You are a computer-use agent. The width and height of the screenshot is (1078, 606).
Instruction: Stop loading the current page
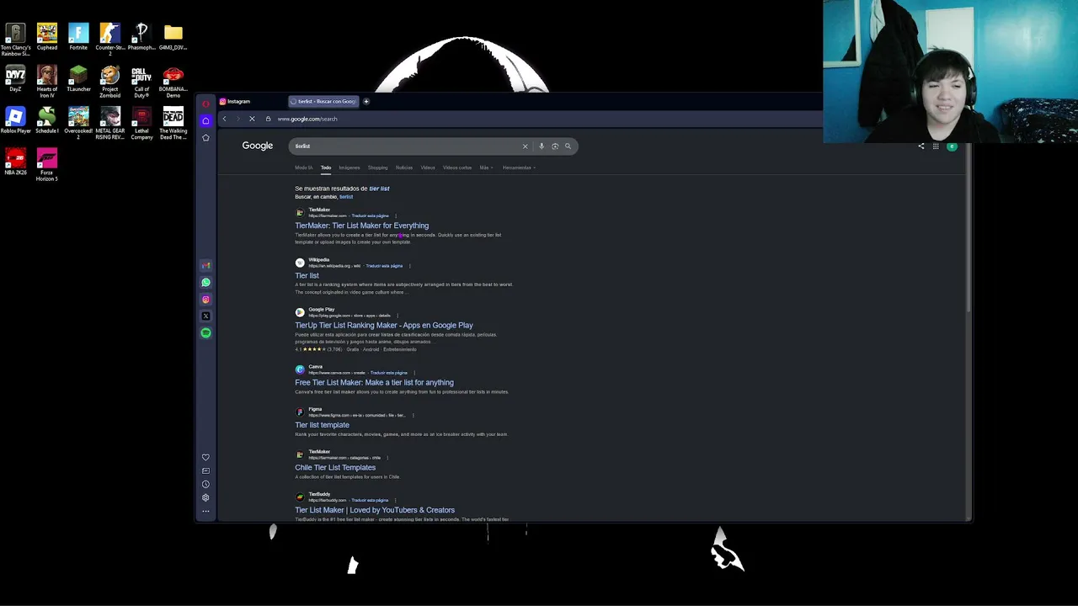(x=252, y=119)
